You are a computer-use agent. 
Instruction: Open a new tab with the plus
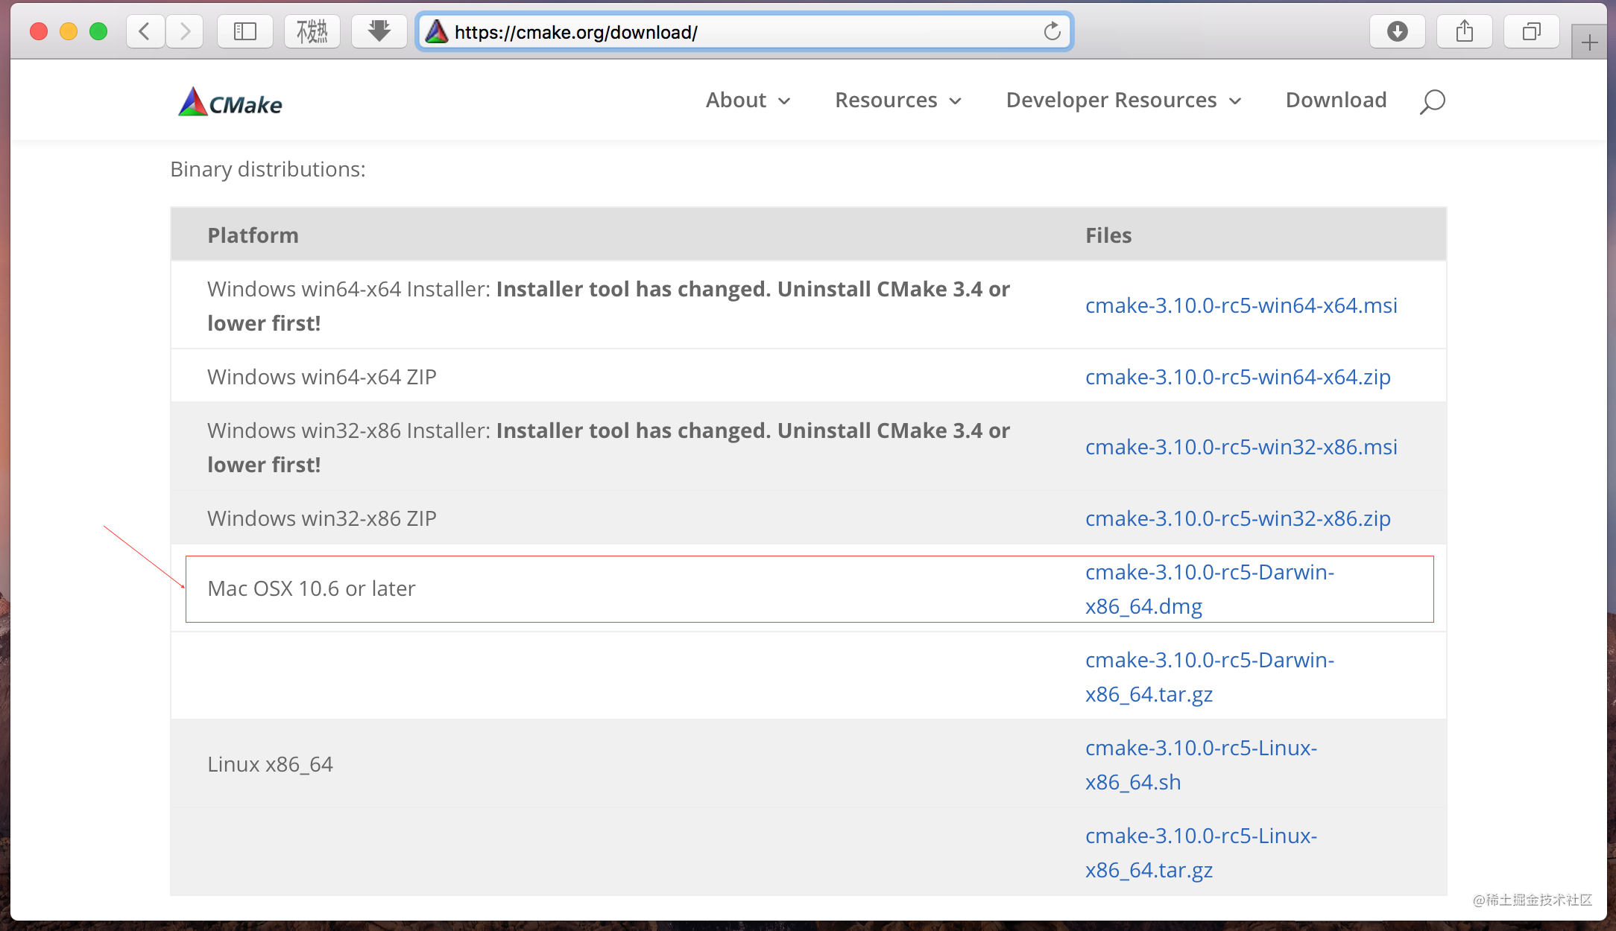tap(1589, 40)
